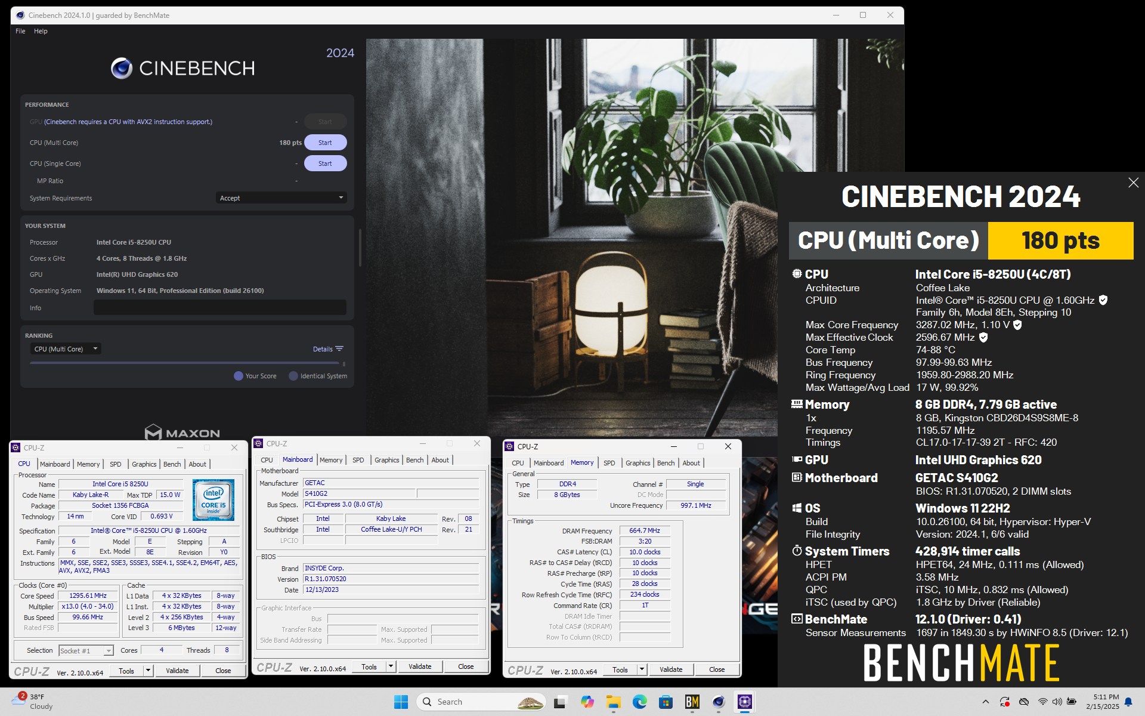This screenshot has width=1145, height=716.
Task: Click the ranking progress slider bar
Action: pos(185,363)
